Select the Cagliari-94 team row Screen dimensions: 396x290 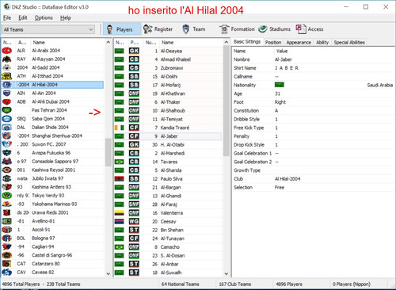click(53, 246)
